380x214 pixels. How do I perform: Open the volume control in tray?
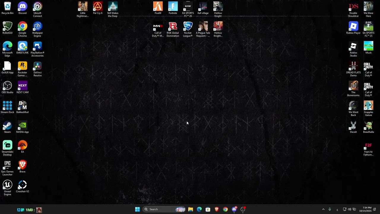click(x=349, y=209)
